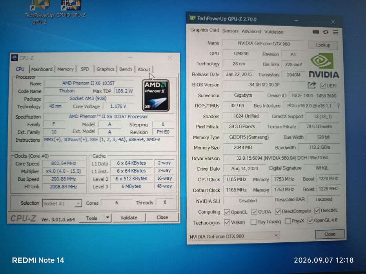
Task: Click the Close button in CPU-Z
Action: click(x=162, y=217)
